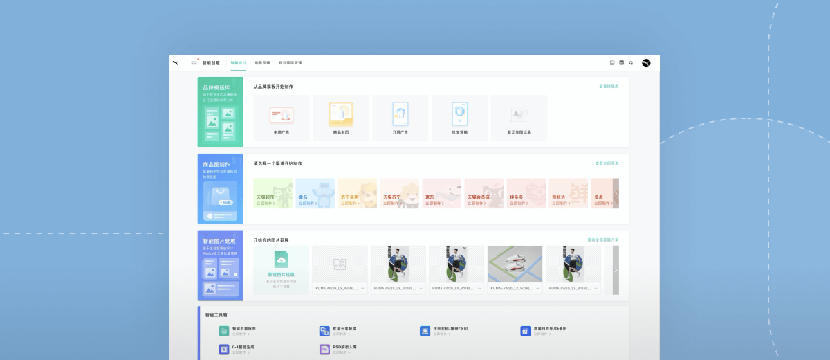Open the round user avatar menu

point(646,63)
